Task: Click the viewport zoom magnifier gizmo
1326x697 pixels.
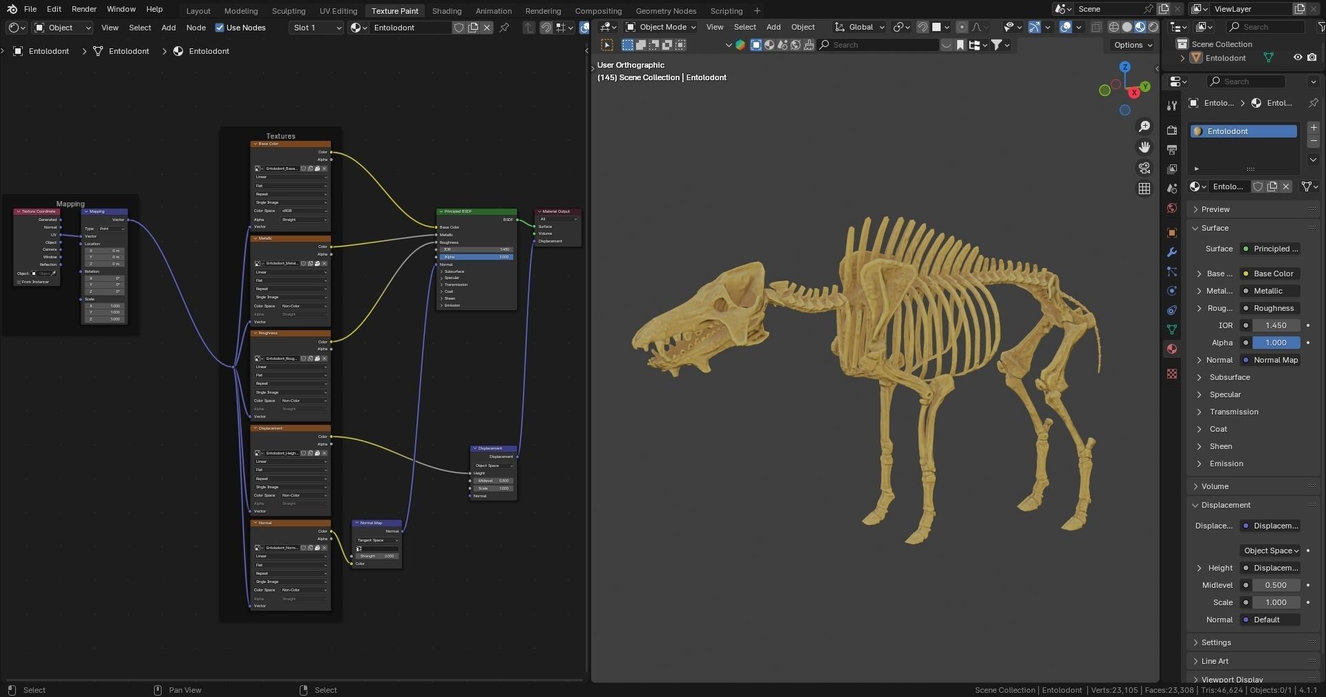Action: pos(1144,126)
